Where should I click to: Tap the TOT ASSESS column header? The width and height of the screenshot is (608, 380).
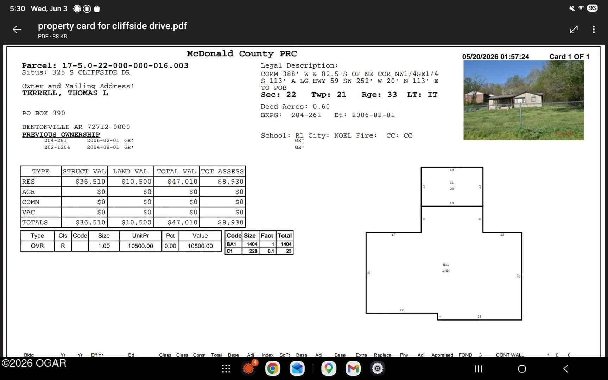[x=222, y=171]
